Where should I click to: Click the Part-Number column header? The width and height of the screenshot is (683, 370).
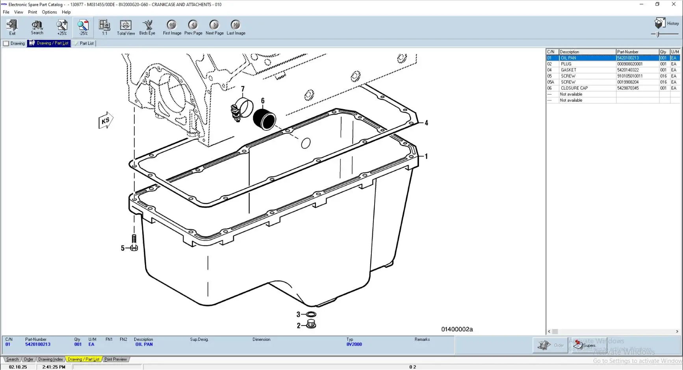tap(637, 52)
